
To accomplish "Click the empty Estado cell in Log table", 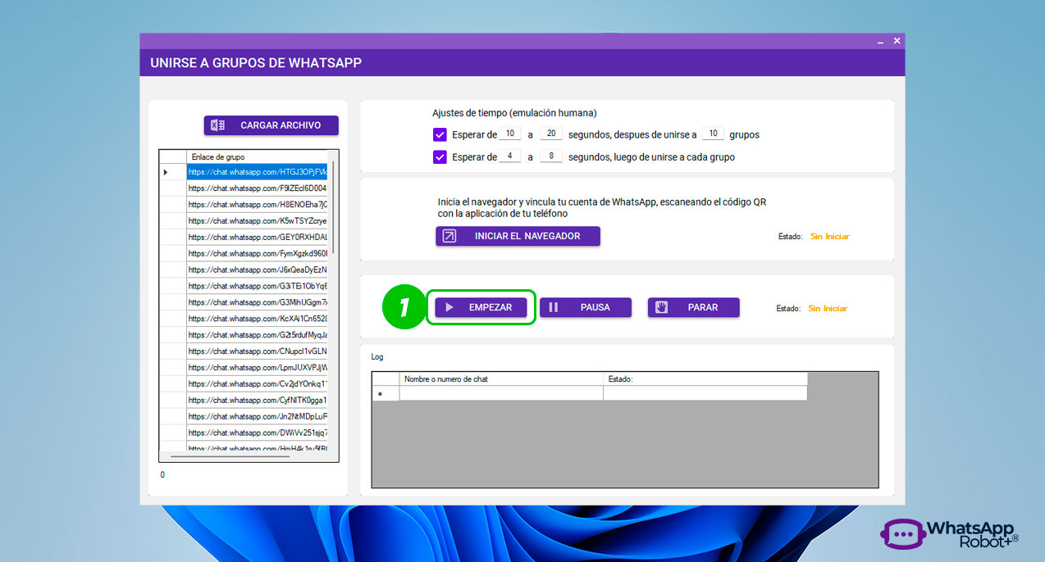I will pyautogui.click(x=705, y=394).
